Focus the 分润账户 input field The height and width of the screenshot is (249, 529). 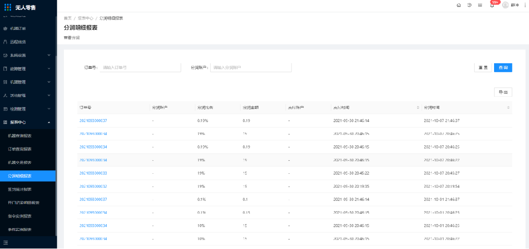(251, 68)
